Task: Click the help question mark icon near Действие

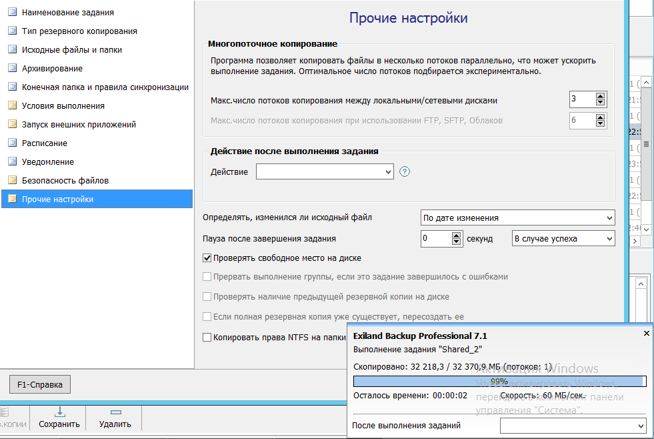Action: pyautogui.click(x=405, y=172)
